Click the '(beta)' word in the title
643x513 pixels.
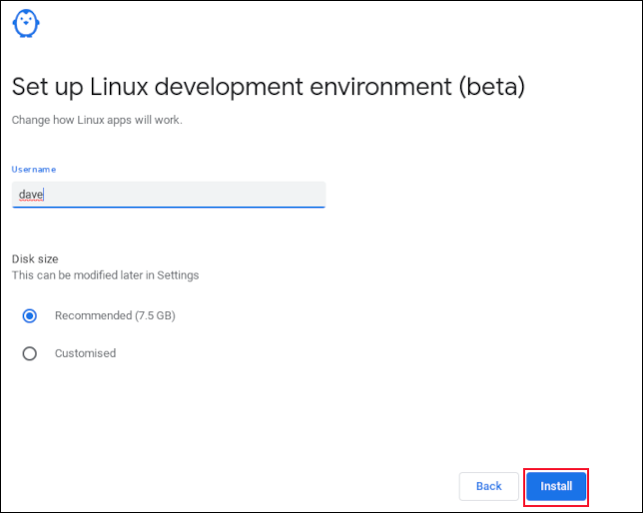pyautogui.click(x=491, y=87)
